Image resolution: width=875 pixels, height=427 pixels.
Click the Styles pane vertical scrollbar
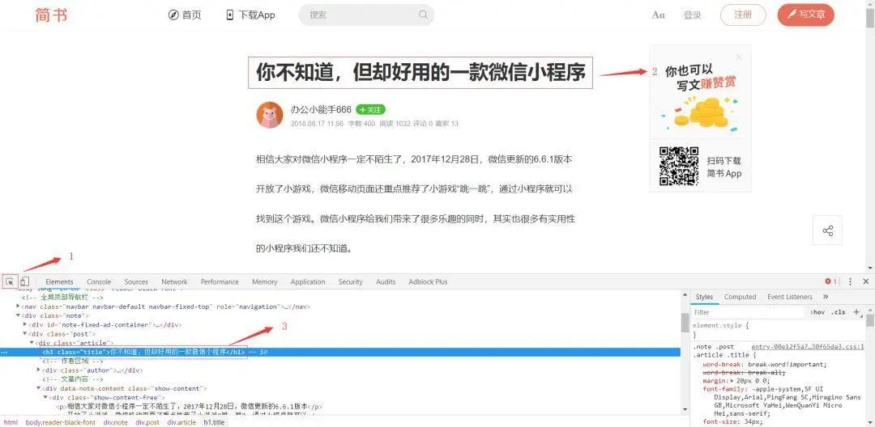tap(870, 320)
